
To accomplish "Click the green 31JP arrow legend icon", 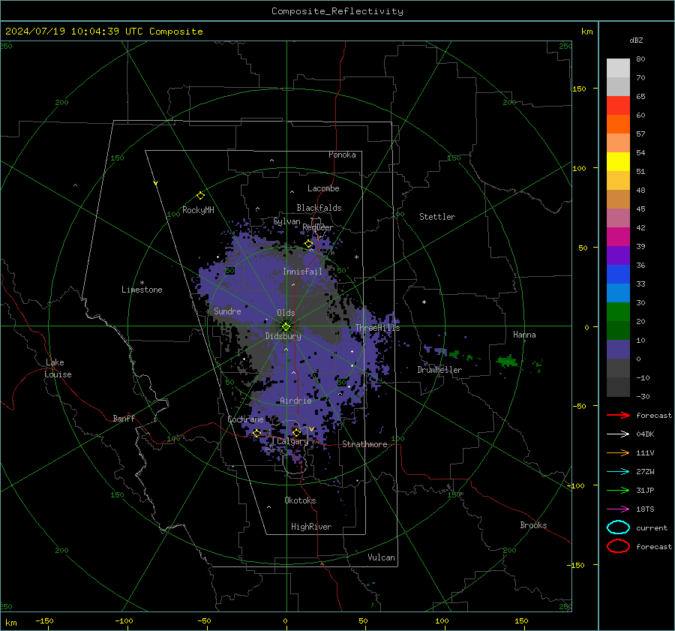I will [618, 490].
